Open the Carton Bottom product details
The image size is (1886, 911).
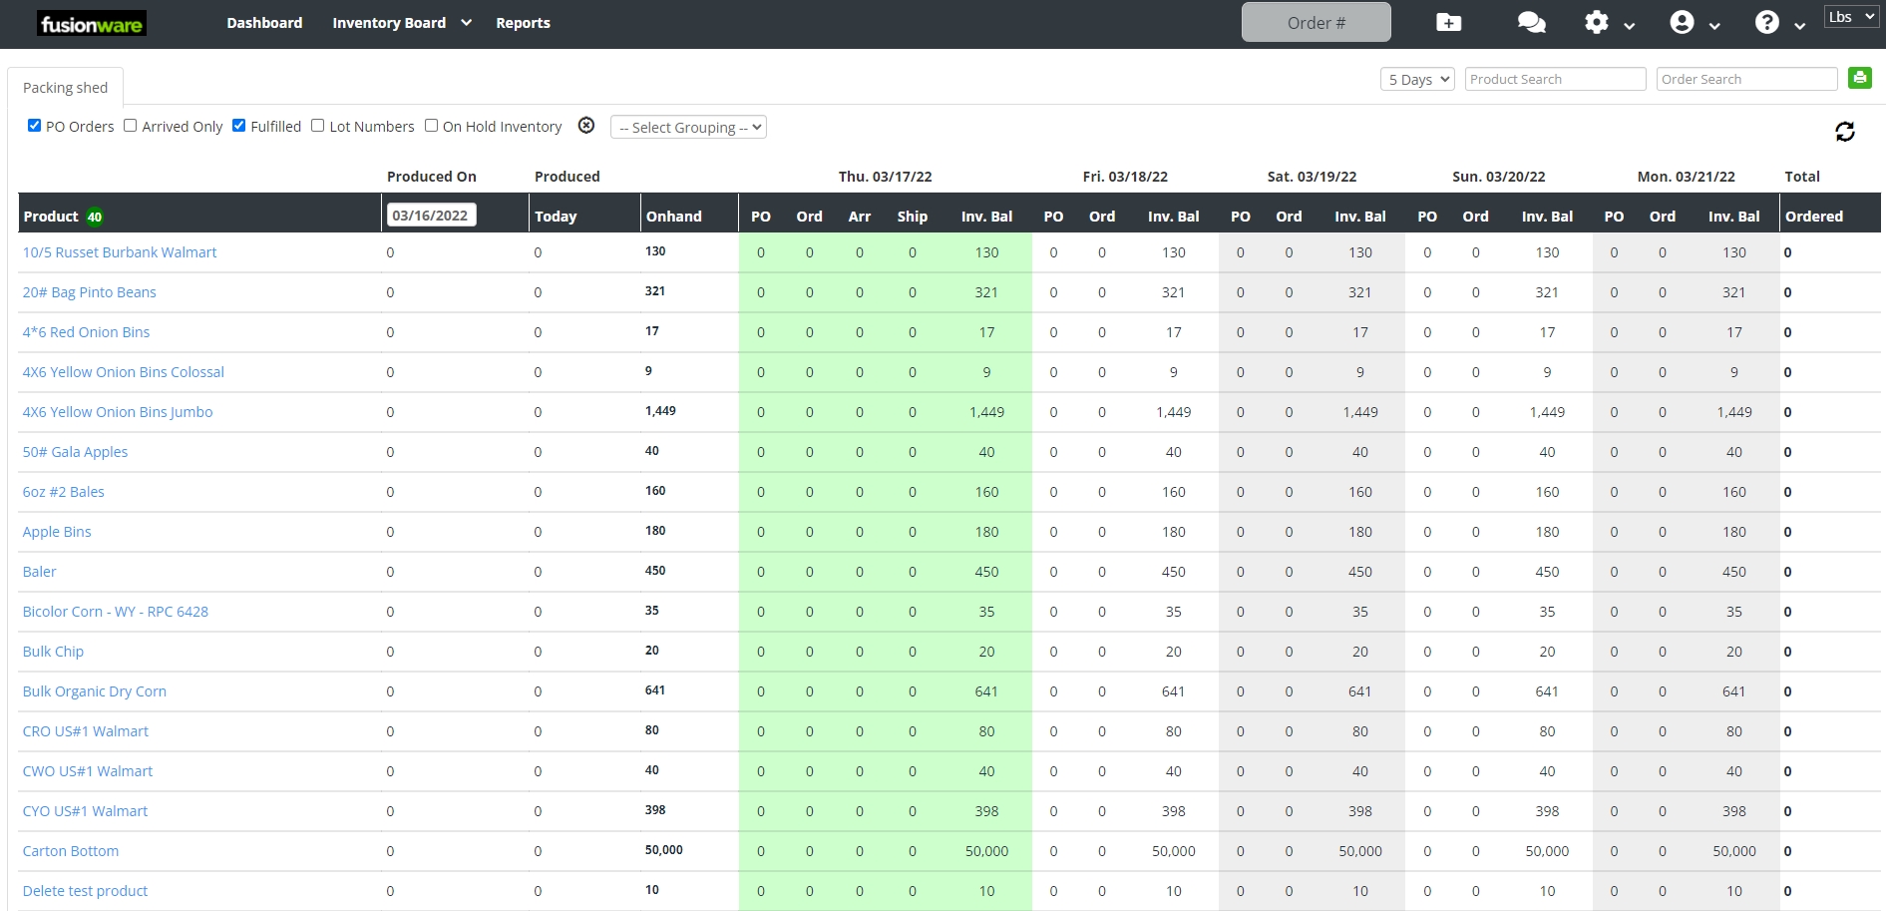71,850
